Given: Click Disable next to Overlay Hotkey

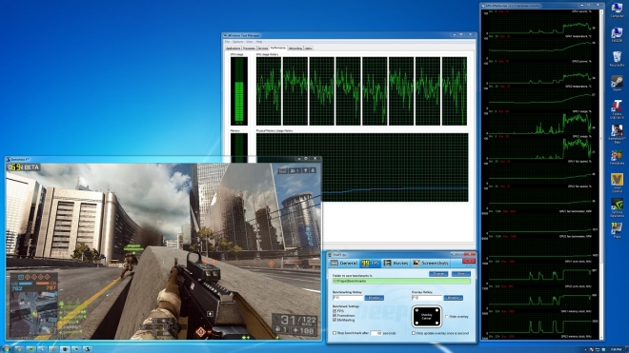Looking at the screenshot, I should (x=454, y=298).
